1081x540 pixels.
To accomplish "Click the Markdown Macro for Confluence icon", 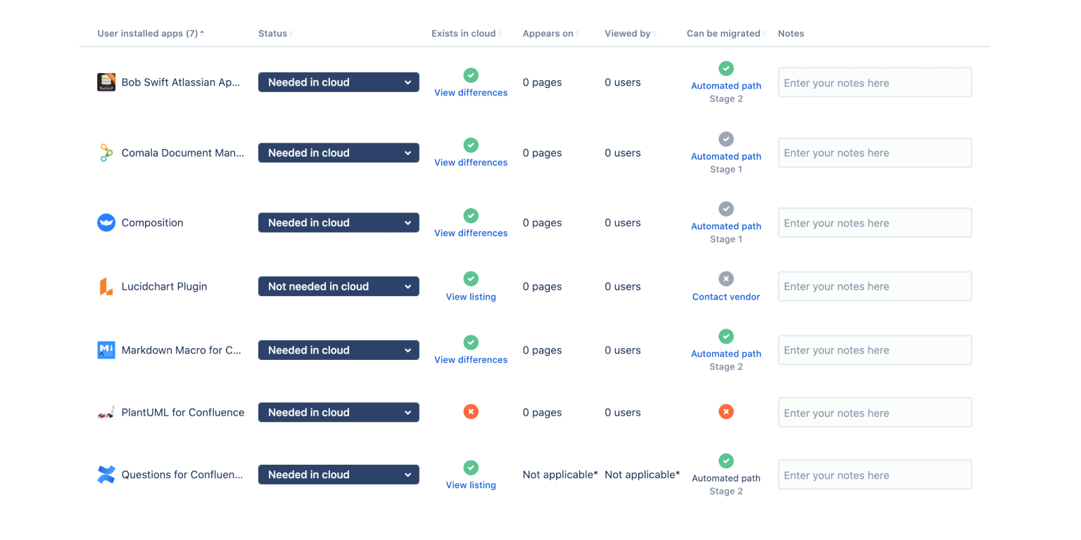I will pyautogui.click(x=106, y=349).
